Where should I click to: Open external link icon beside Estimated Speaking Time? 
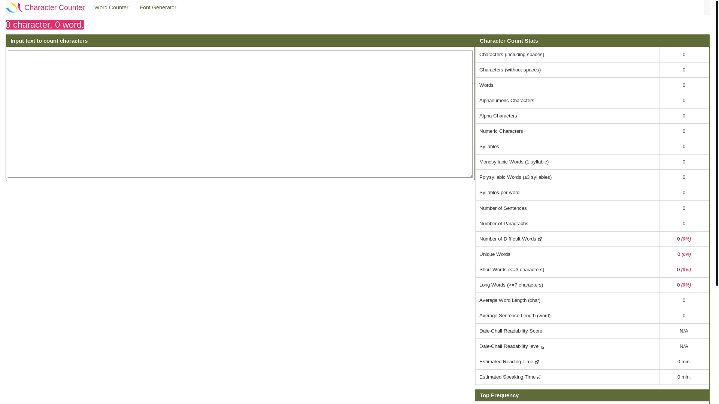tap(539, 377)
